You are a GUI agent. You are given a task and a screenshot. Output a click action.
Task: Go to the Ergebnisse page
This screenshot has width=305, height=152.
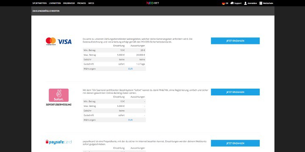point(69,3)
